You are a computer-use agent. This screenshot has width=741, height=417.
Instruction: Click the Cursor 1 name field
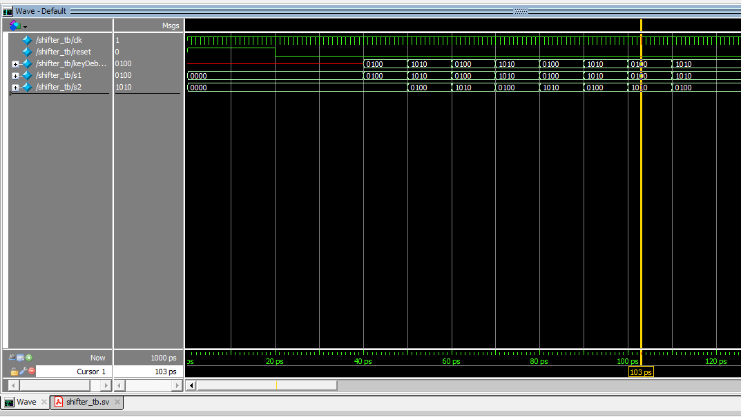(x=74, y=372)
